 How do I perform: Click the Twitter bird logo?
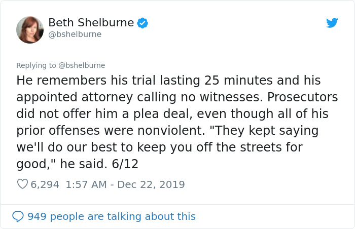(x=332, y=23)
